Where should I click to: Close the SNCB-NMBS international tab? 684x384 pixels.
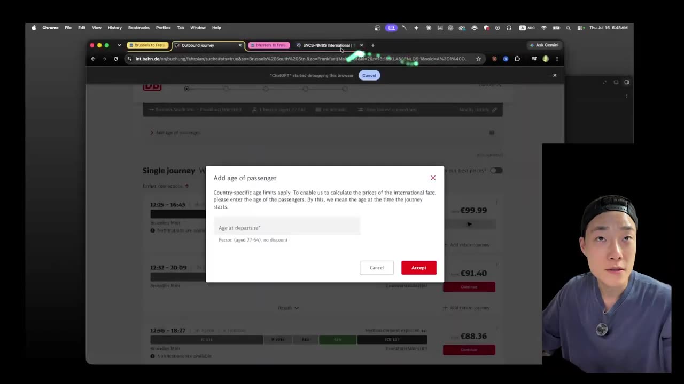click(361, 45)
